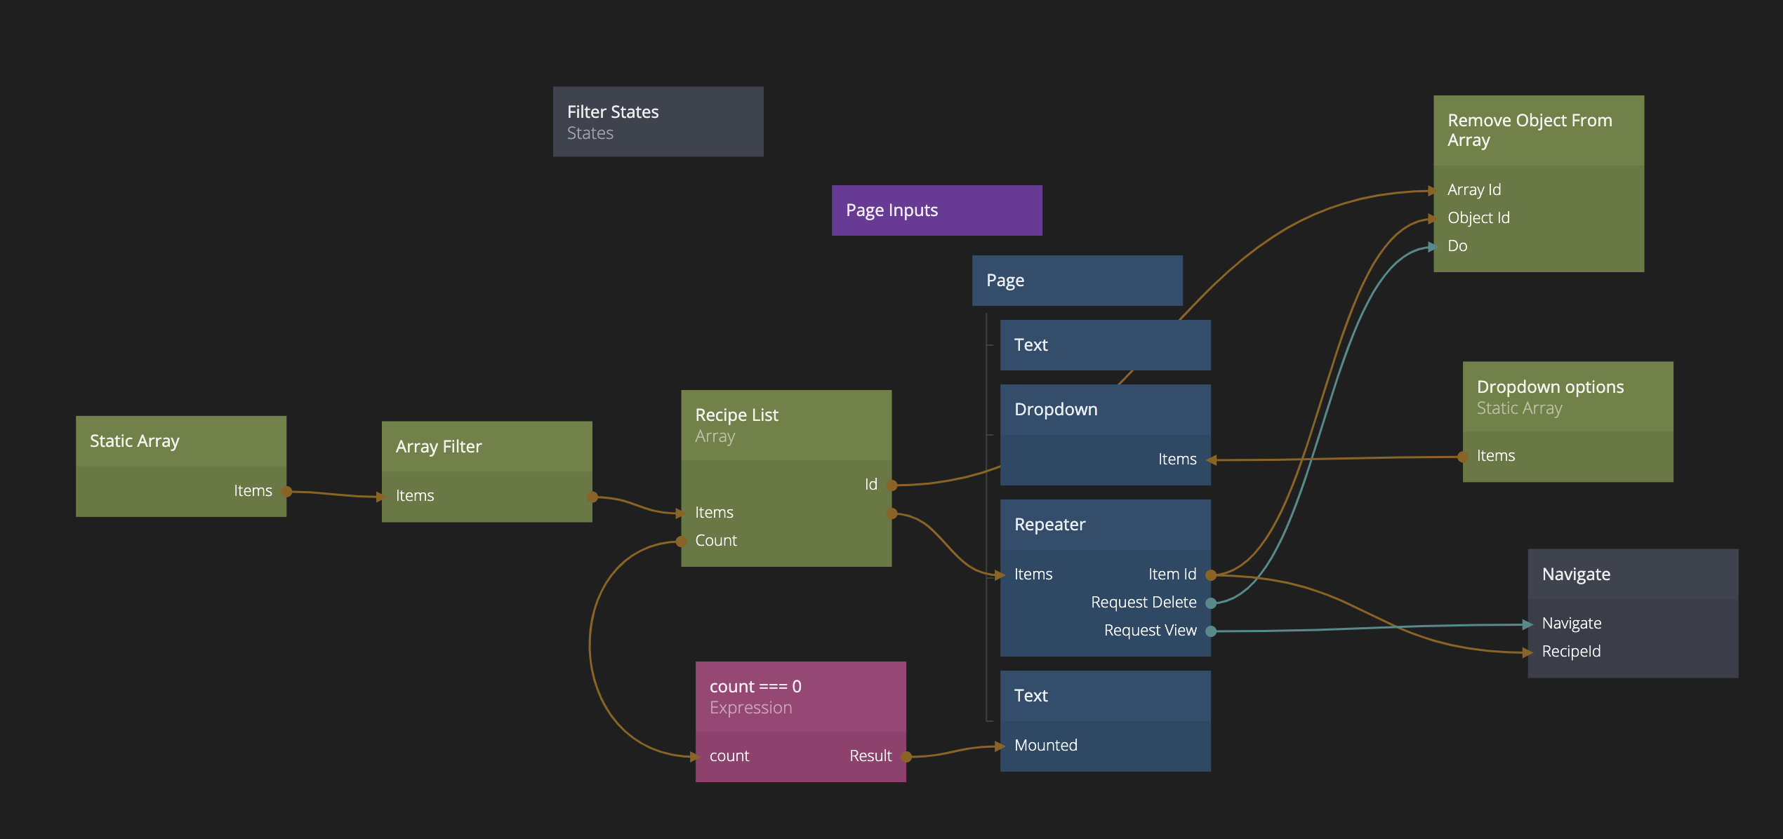
Task: Select the Array Filter node title
Action: click(486, 447)
